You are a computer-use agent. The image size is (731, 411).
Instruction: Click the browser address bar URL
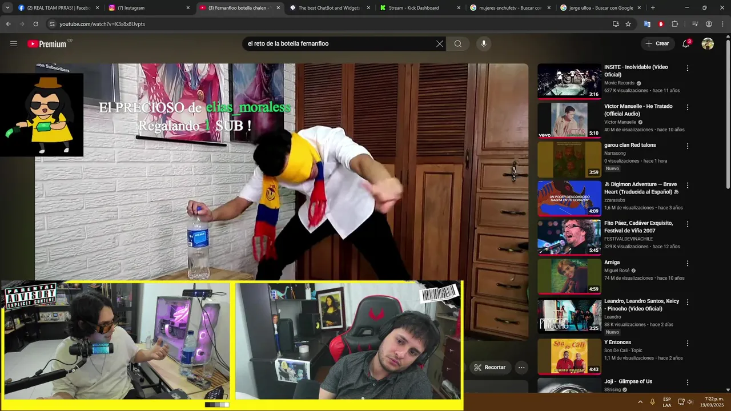click(102, 24)
